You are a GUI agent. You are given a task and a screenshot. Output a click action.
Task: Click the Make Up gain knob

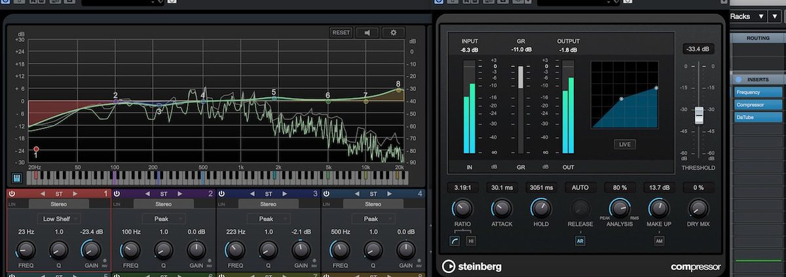click(x=659, y=209)
